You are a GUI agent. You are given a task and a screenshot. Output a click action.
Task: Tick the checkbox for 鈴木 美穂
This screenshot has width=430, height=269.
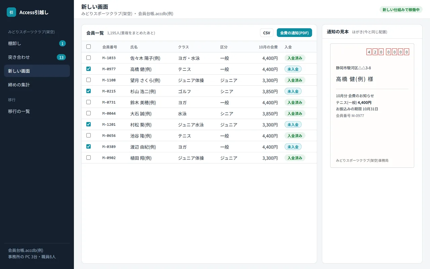coord(88,102)
